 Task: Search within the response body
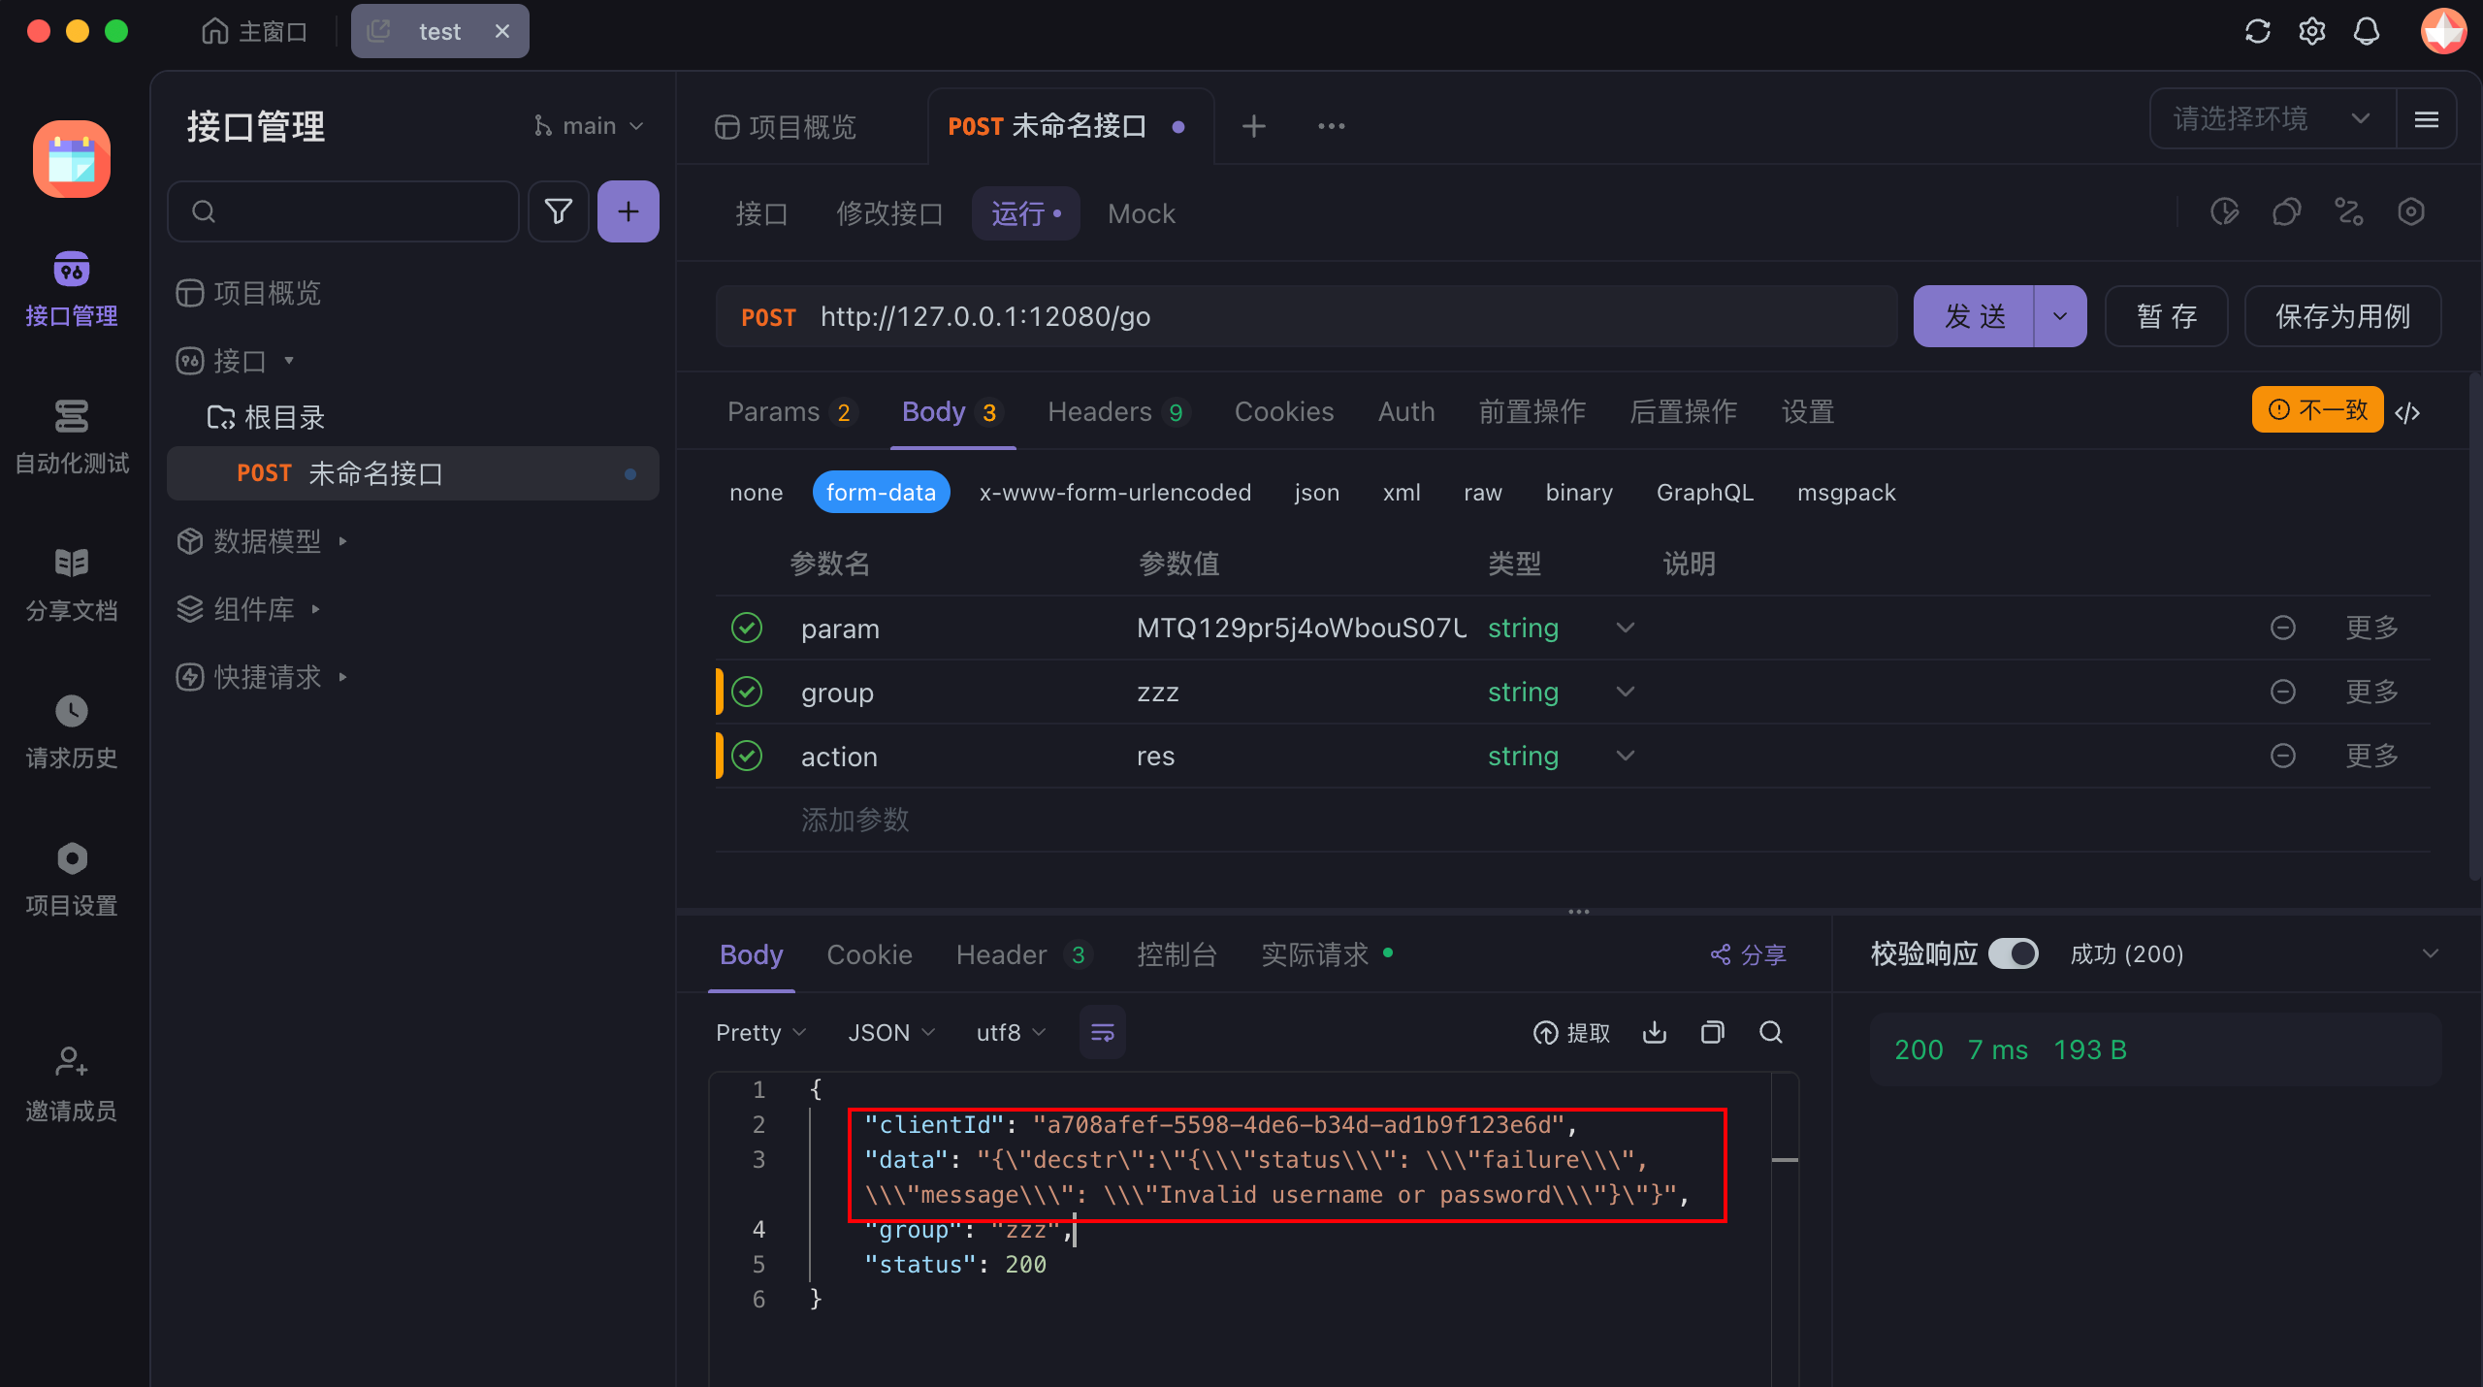[x=1771, y=1032]
